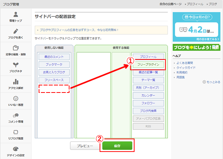Screen dimensions: 223x159
Task: Open アクセス解析 chart icon
Action: [16, 82]
